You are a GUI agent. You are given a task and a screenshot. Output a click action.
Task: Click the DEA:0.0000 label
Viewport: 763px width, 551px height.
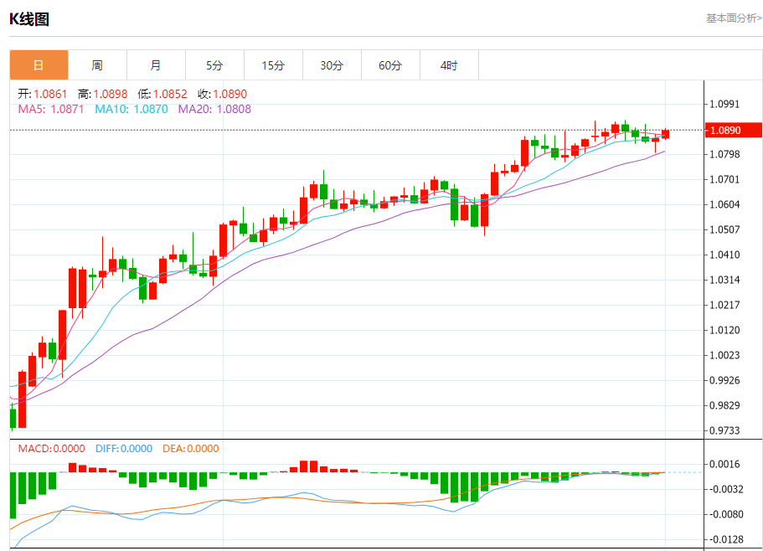[191, 448]
